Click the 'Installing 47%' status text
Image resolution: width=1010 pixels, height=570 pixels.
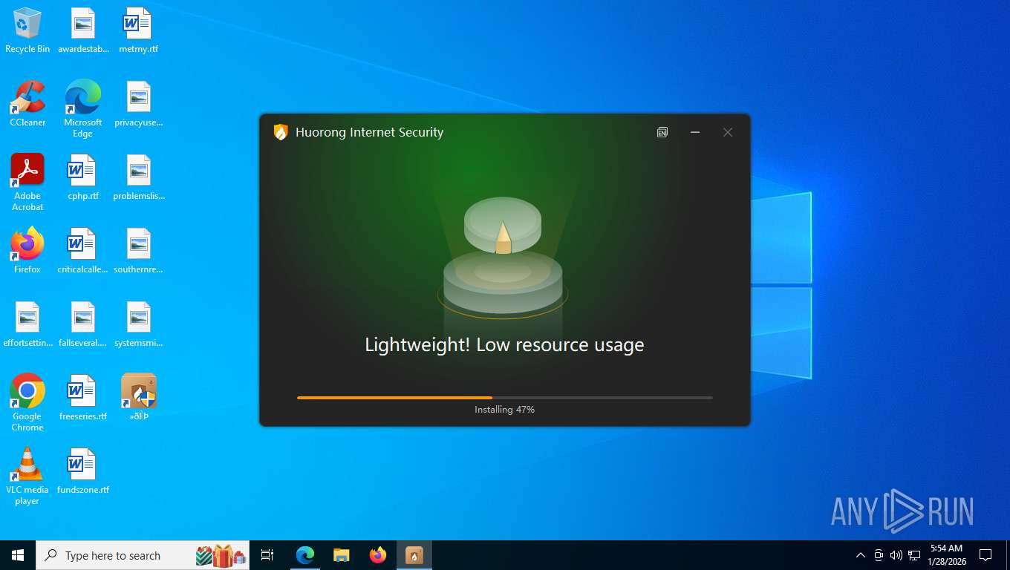[x=505, y=410]
